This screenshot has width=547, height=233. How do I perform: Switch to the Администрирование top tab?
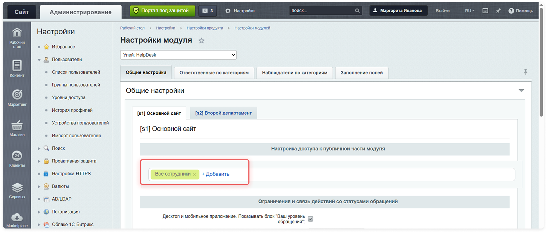[x=81, y=12]
